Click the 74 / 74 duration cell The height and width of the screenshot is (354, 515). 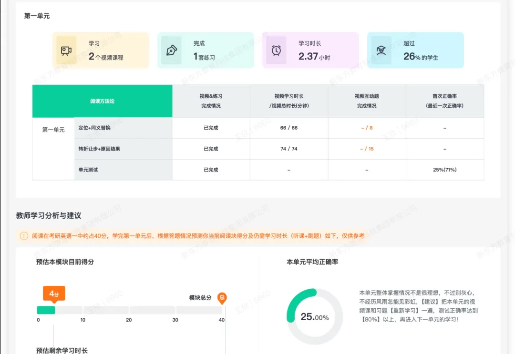288,149
